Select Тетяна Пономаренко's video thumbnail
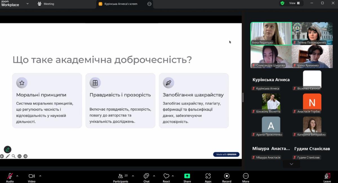The width and height of the screenshot is (338, 183). (312, 33)
